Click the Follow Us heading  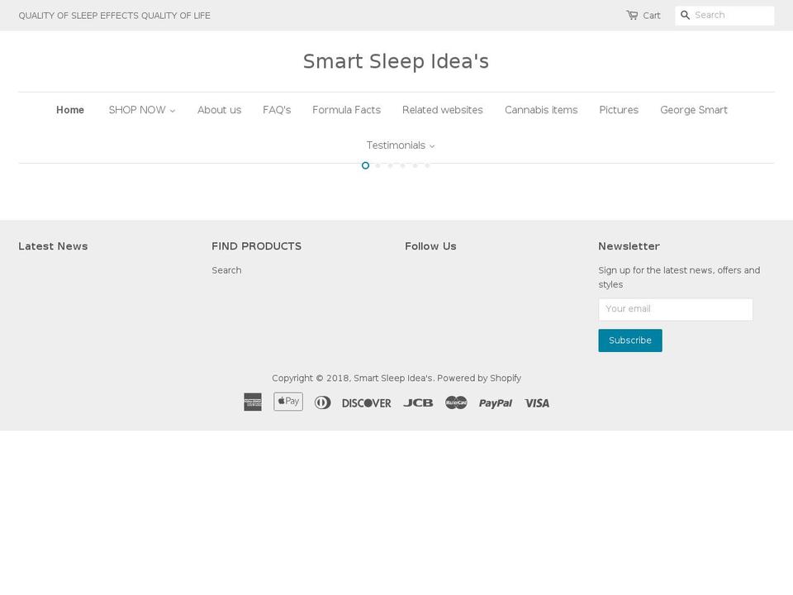pyautogui.click(x=430, y=246)
